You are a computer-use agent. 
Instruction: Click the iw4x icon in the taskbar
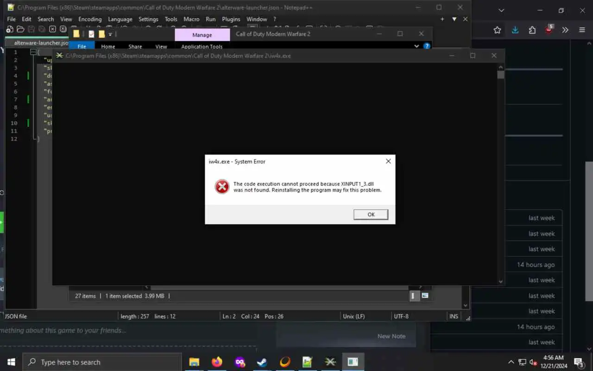click(x=330, y=362)
